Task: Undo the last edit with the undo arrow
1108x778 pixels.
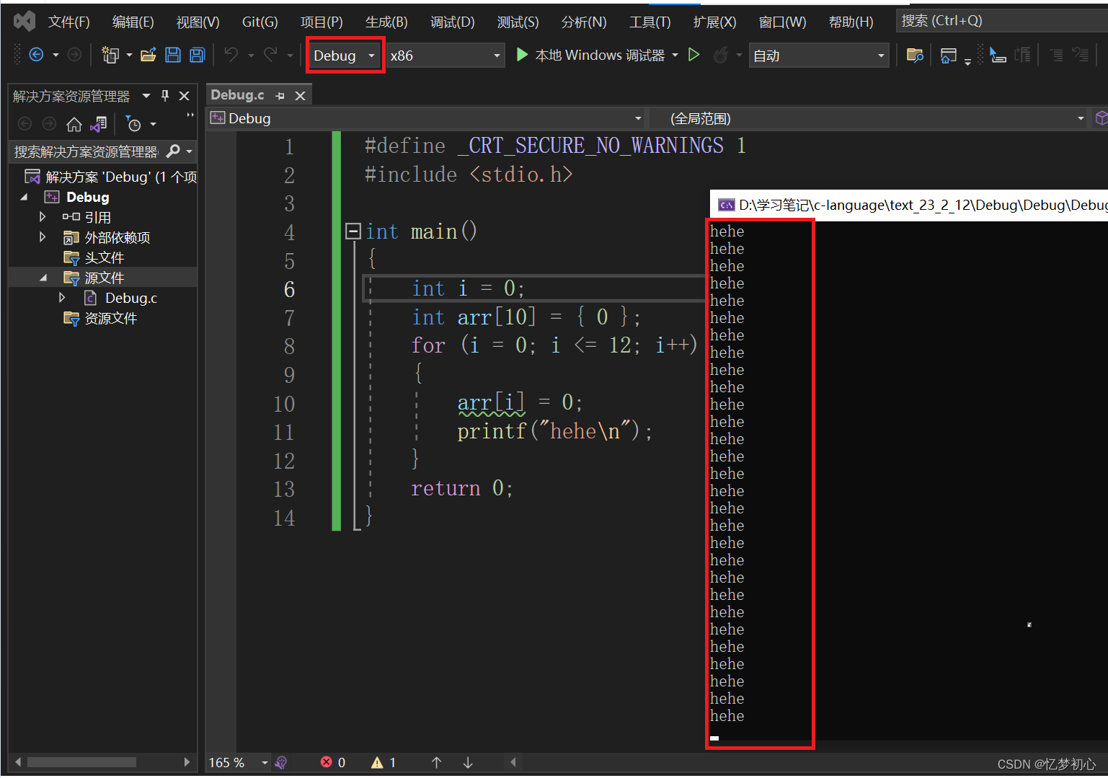Action: pos(231,55)
